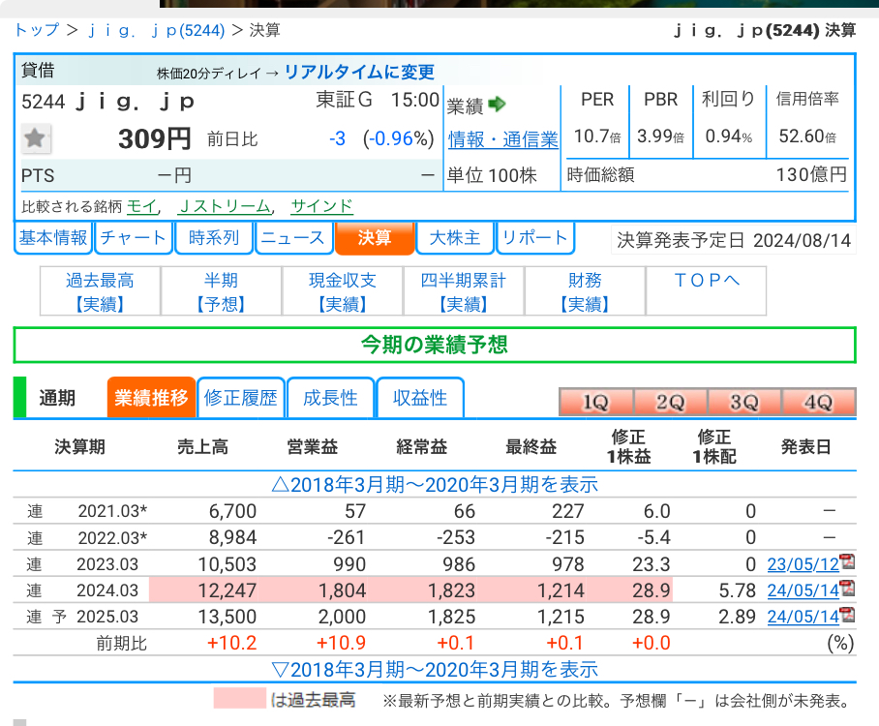
Task: Click sales value 12,247 for 2024.03
Action: (x=227, y=590)
